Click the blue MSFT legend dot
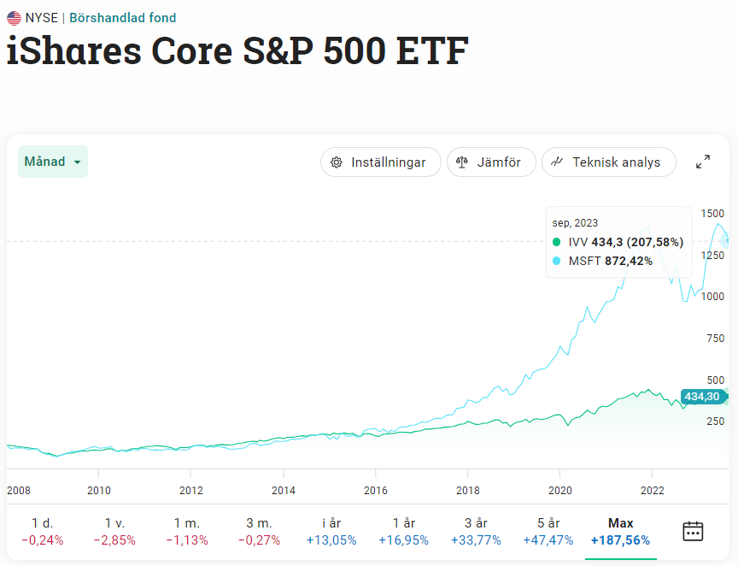 tap(557, 261)
